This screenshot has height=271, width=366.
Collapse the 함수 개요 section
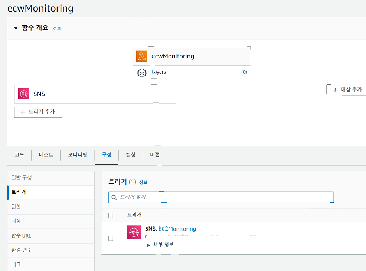coord(16,28)
